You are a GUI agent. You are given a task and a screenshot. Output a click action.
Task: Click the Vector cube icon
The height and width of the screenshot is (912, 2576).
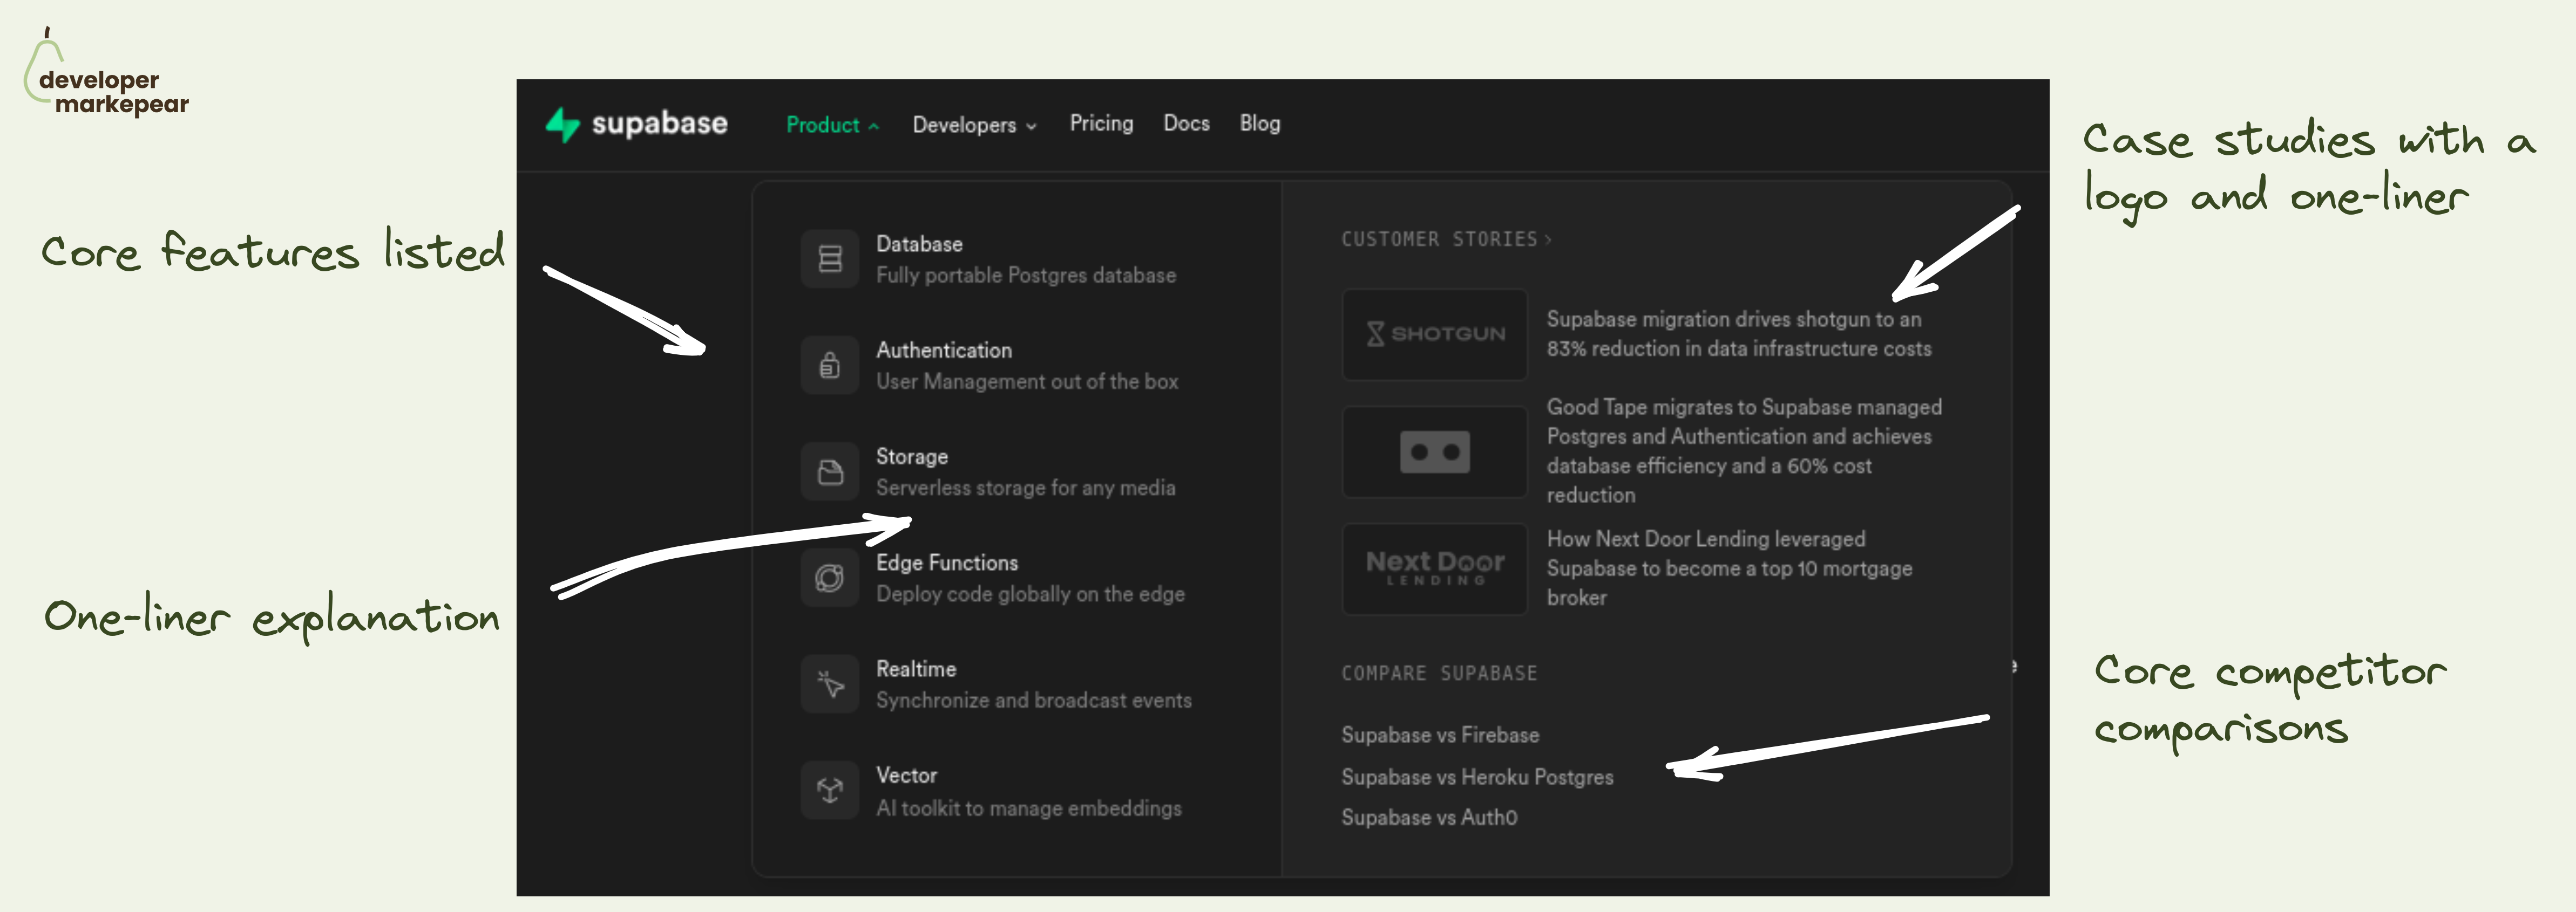(x=829, y=790)
